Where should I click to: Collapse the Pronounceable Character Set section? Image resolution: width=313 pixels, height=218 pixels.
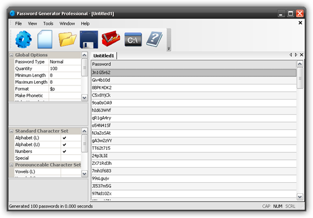(x=12, y=165)
